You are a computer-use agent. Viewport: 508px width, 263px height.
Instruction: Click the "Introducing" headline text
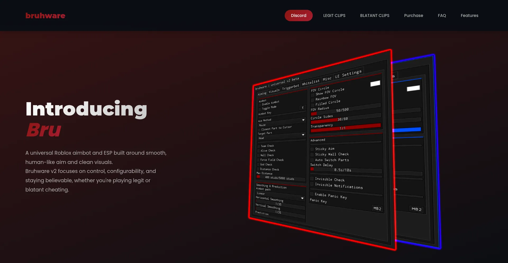(86, 109)
